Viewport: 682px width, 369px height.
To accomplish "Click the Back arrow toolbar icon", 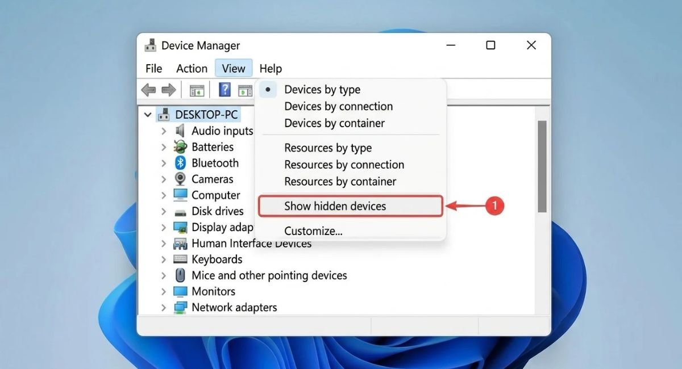I will tap(148, 90).
